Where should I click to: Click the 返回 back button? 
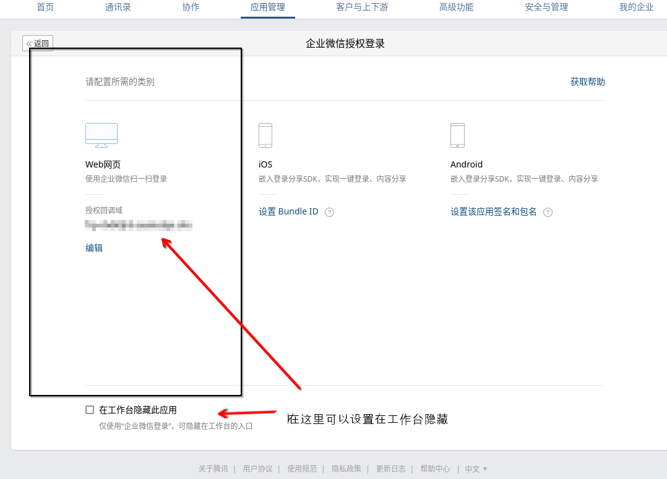coord(38,43)
